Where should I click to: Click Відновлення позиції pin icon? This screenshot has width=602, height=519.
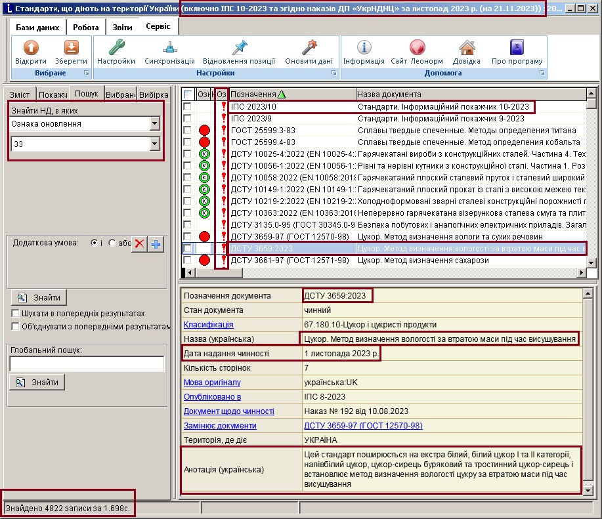click(x=239, y=47)
